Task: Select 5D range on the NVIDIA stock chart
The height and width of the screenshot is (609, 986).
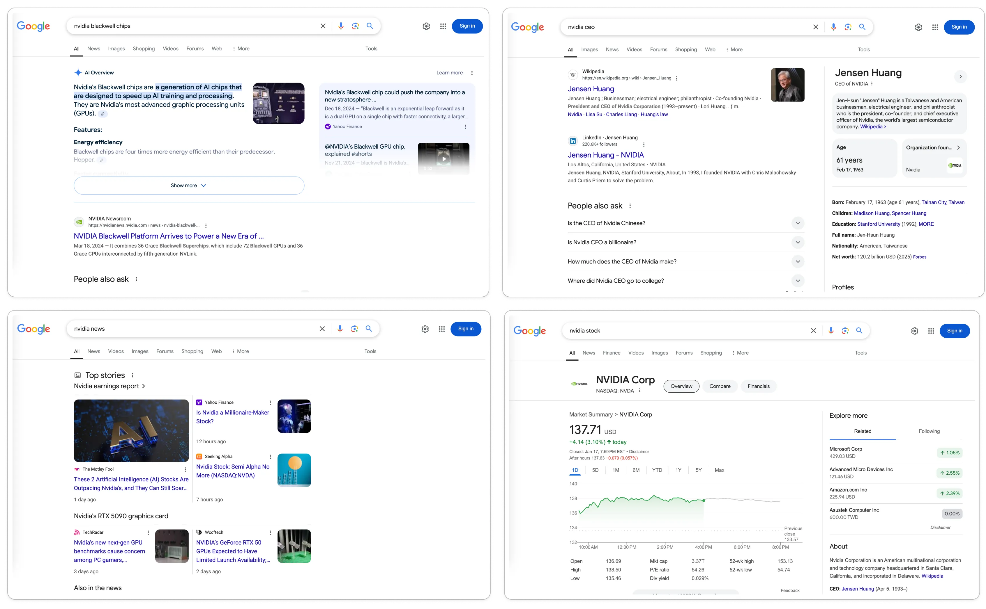Action: point(595,470)
